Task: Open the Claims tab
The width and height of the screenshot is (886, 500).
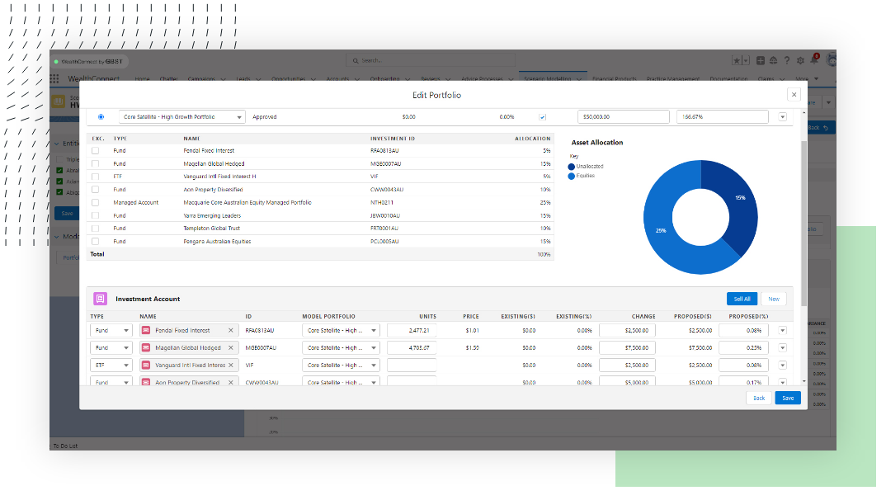Action: pos(766,78)
